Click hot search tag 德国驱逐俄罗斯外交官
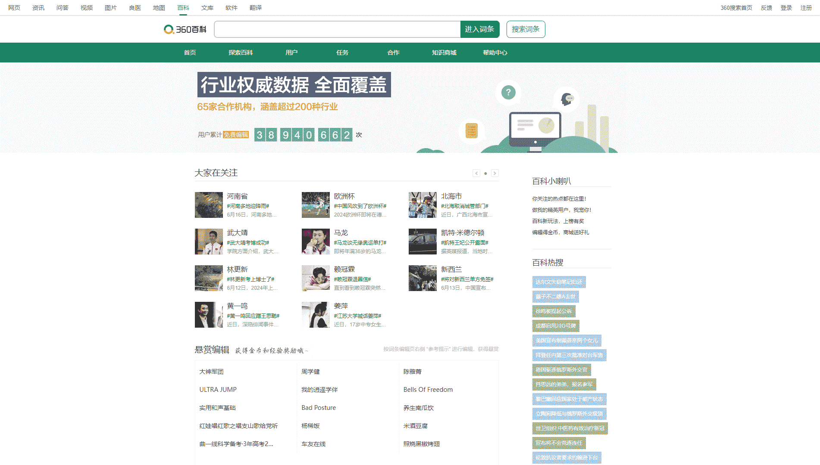Screen dimensions: 820x465 click(x=562, y=370)
